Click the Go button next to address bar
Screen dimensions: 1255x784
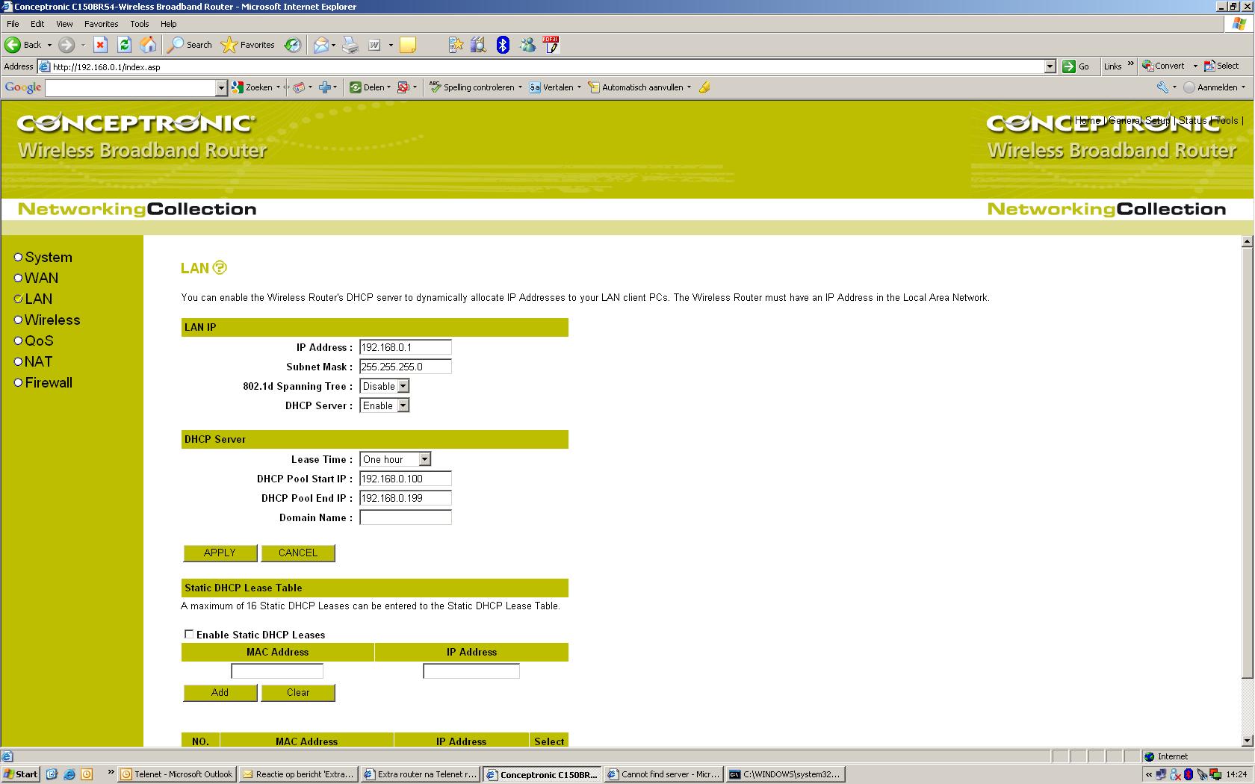coord(1076,66)
